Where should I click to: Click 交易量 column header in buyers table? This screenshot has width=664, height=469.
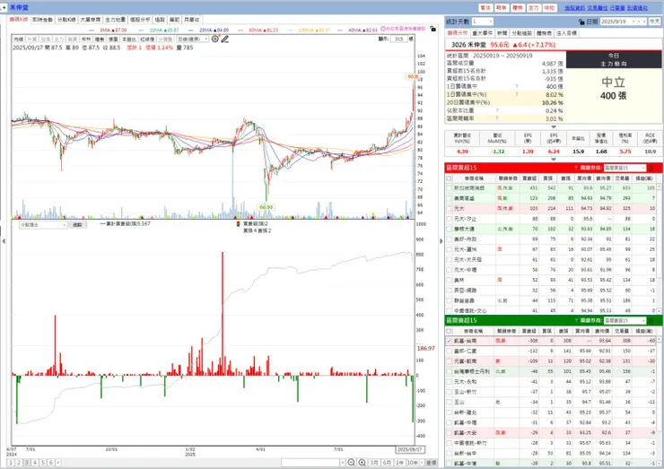pos(622,178)
